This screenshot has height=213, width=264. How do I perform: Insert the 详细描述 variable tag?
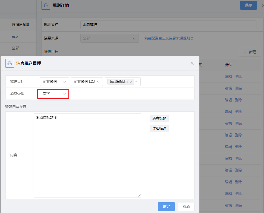(x=159, y=128)
